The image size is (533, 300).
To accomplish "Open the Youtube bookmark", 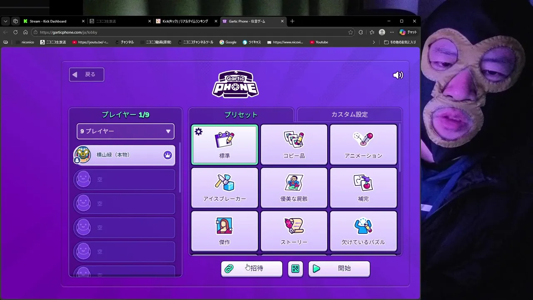I will [319, 42].
